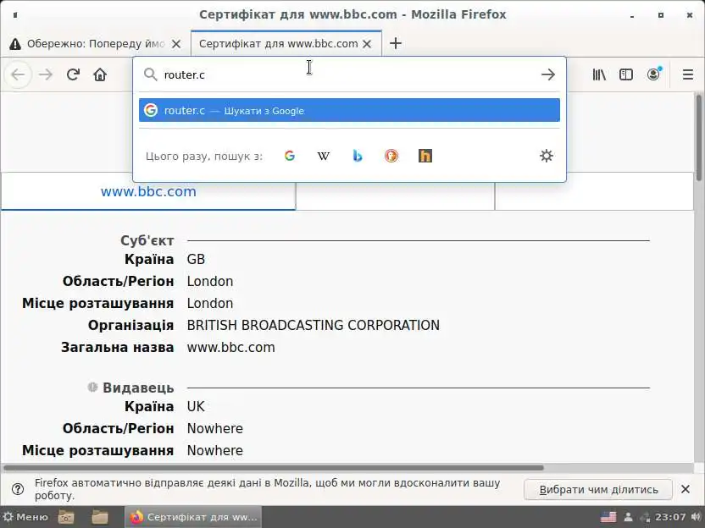Select the 'Сертифікат для www.bbc.com' browser tab
The height and width of the screenshot is (528, 705).
point(286,44)
